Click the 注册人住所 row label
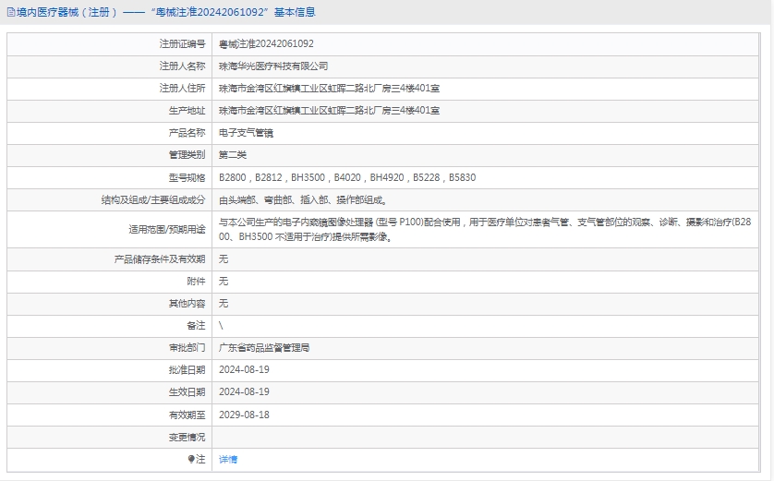The height and width of the screenshot is (481, 774). click(182, 89)
